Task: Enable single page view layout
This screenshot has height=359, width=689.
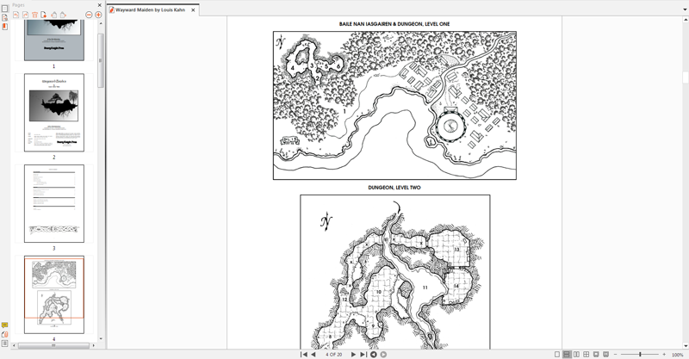Action: point(556,354)
